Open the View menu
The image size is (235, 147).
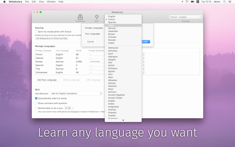click(x=41, y=2)
